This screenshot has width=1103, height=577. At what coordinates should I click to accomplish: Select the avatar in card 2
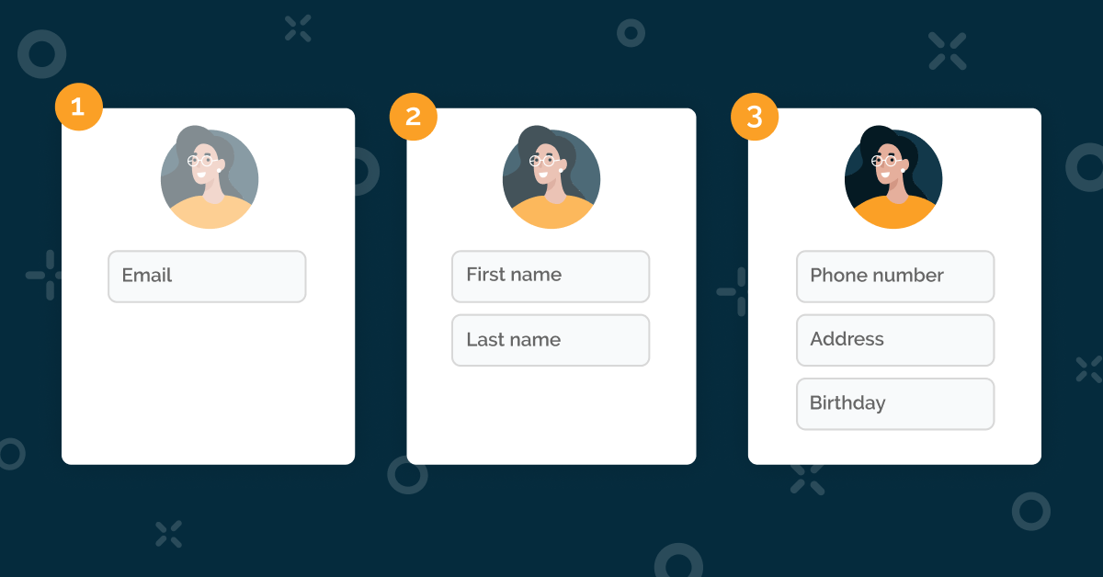[x=551, y=179]
